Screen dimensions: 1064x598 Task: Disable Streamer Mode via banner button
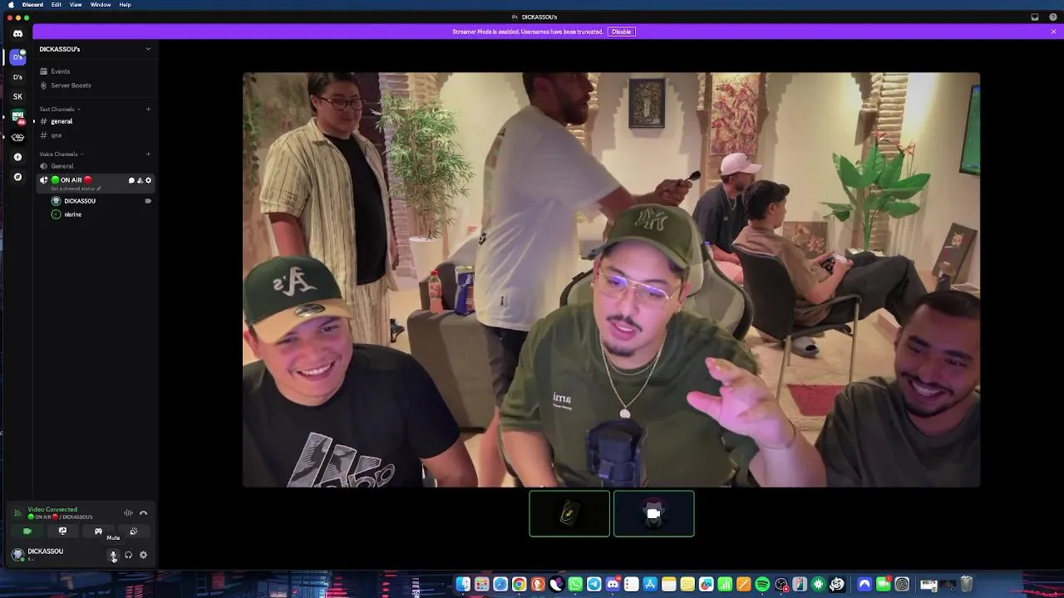point(621,32)
